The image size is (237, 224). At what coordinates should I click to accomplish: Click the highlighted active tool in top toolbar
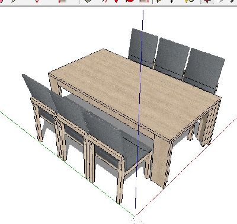pos(207,2)
